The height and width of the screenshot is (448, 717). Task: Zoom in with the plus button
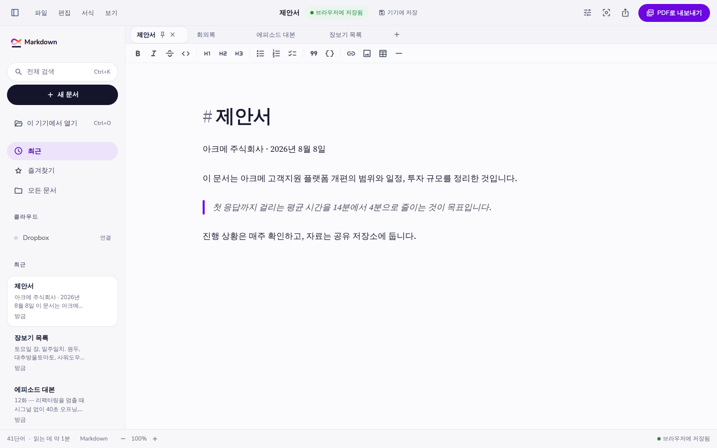coord(155,439)
